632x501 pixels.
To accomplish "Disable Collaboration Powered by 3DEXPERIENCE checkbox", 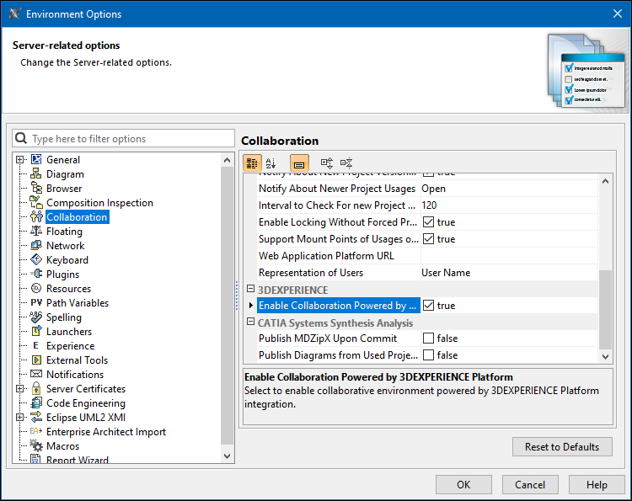I will tap(429, 306).
